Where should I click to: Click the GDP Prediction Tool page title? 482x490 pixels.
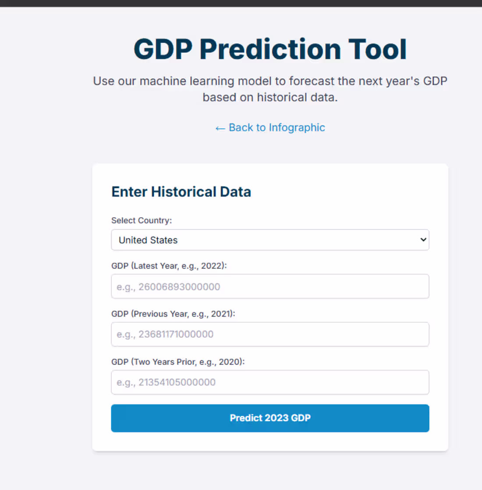coord(270,49)
